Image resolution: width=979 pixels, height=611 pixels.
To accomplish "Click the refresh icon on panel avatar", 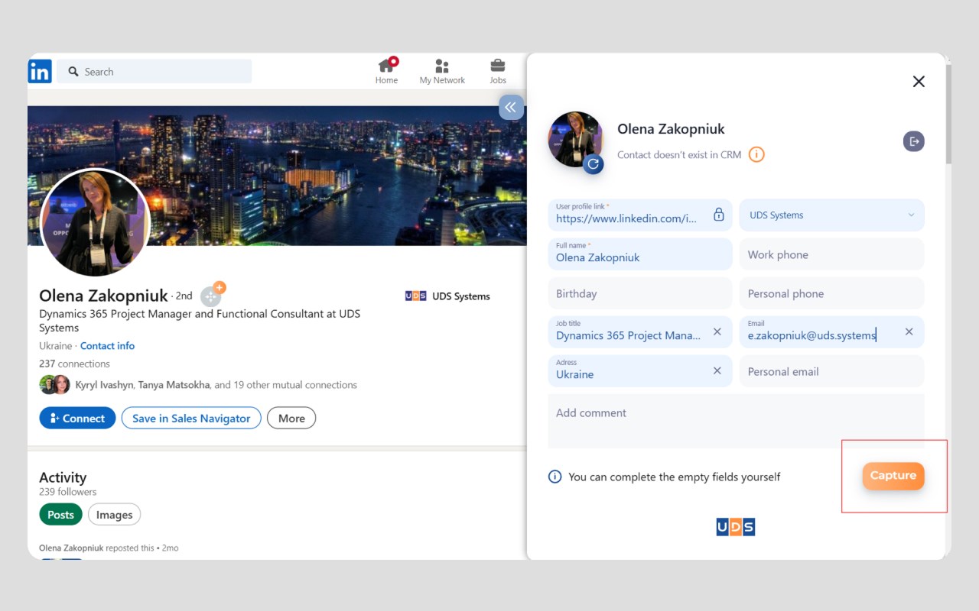I will point(594,163).
